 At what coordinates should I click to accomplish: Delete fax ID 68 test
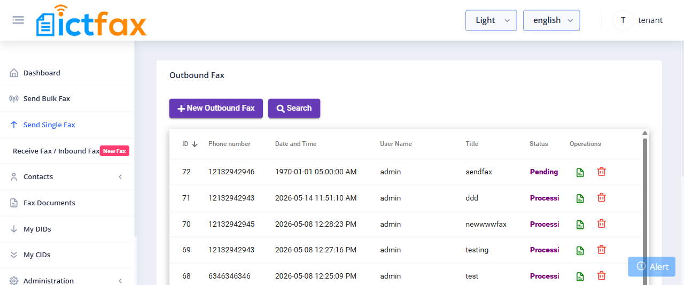pos(602,276)
